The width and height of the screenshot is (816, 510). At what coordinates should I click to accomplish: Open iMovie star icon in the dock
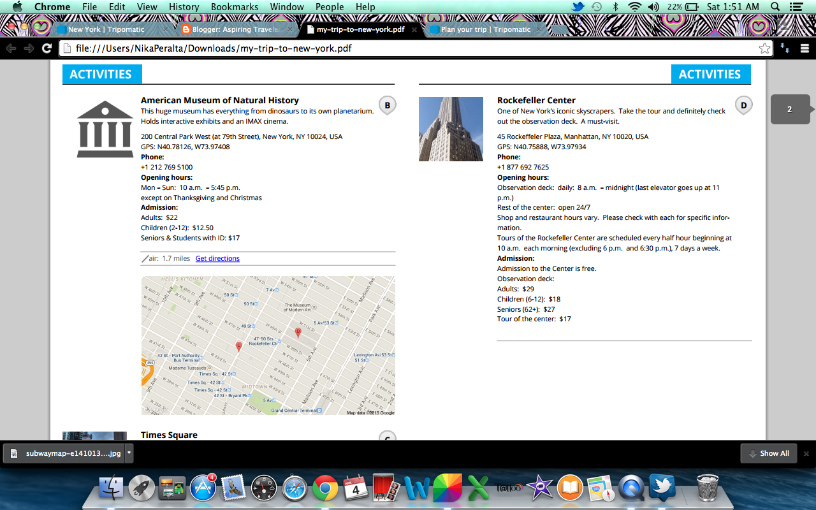[539, 488]
